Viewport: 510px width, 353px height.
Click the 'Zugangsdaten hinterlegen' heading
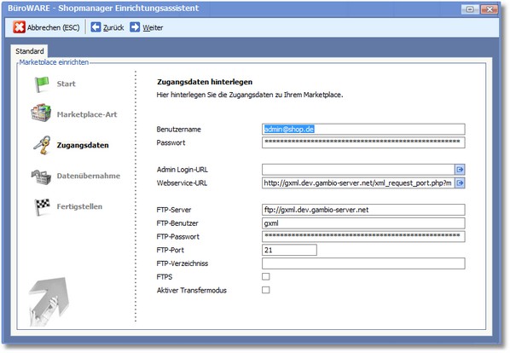pyautogui.click(x=205, y=82)
